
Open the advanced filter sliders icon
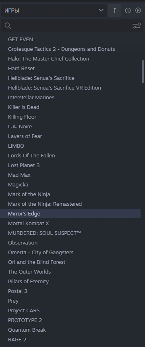pyautogui.click(x=137, y=26)
